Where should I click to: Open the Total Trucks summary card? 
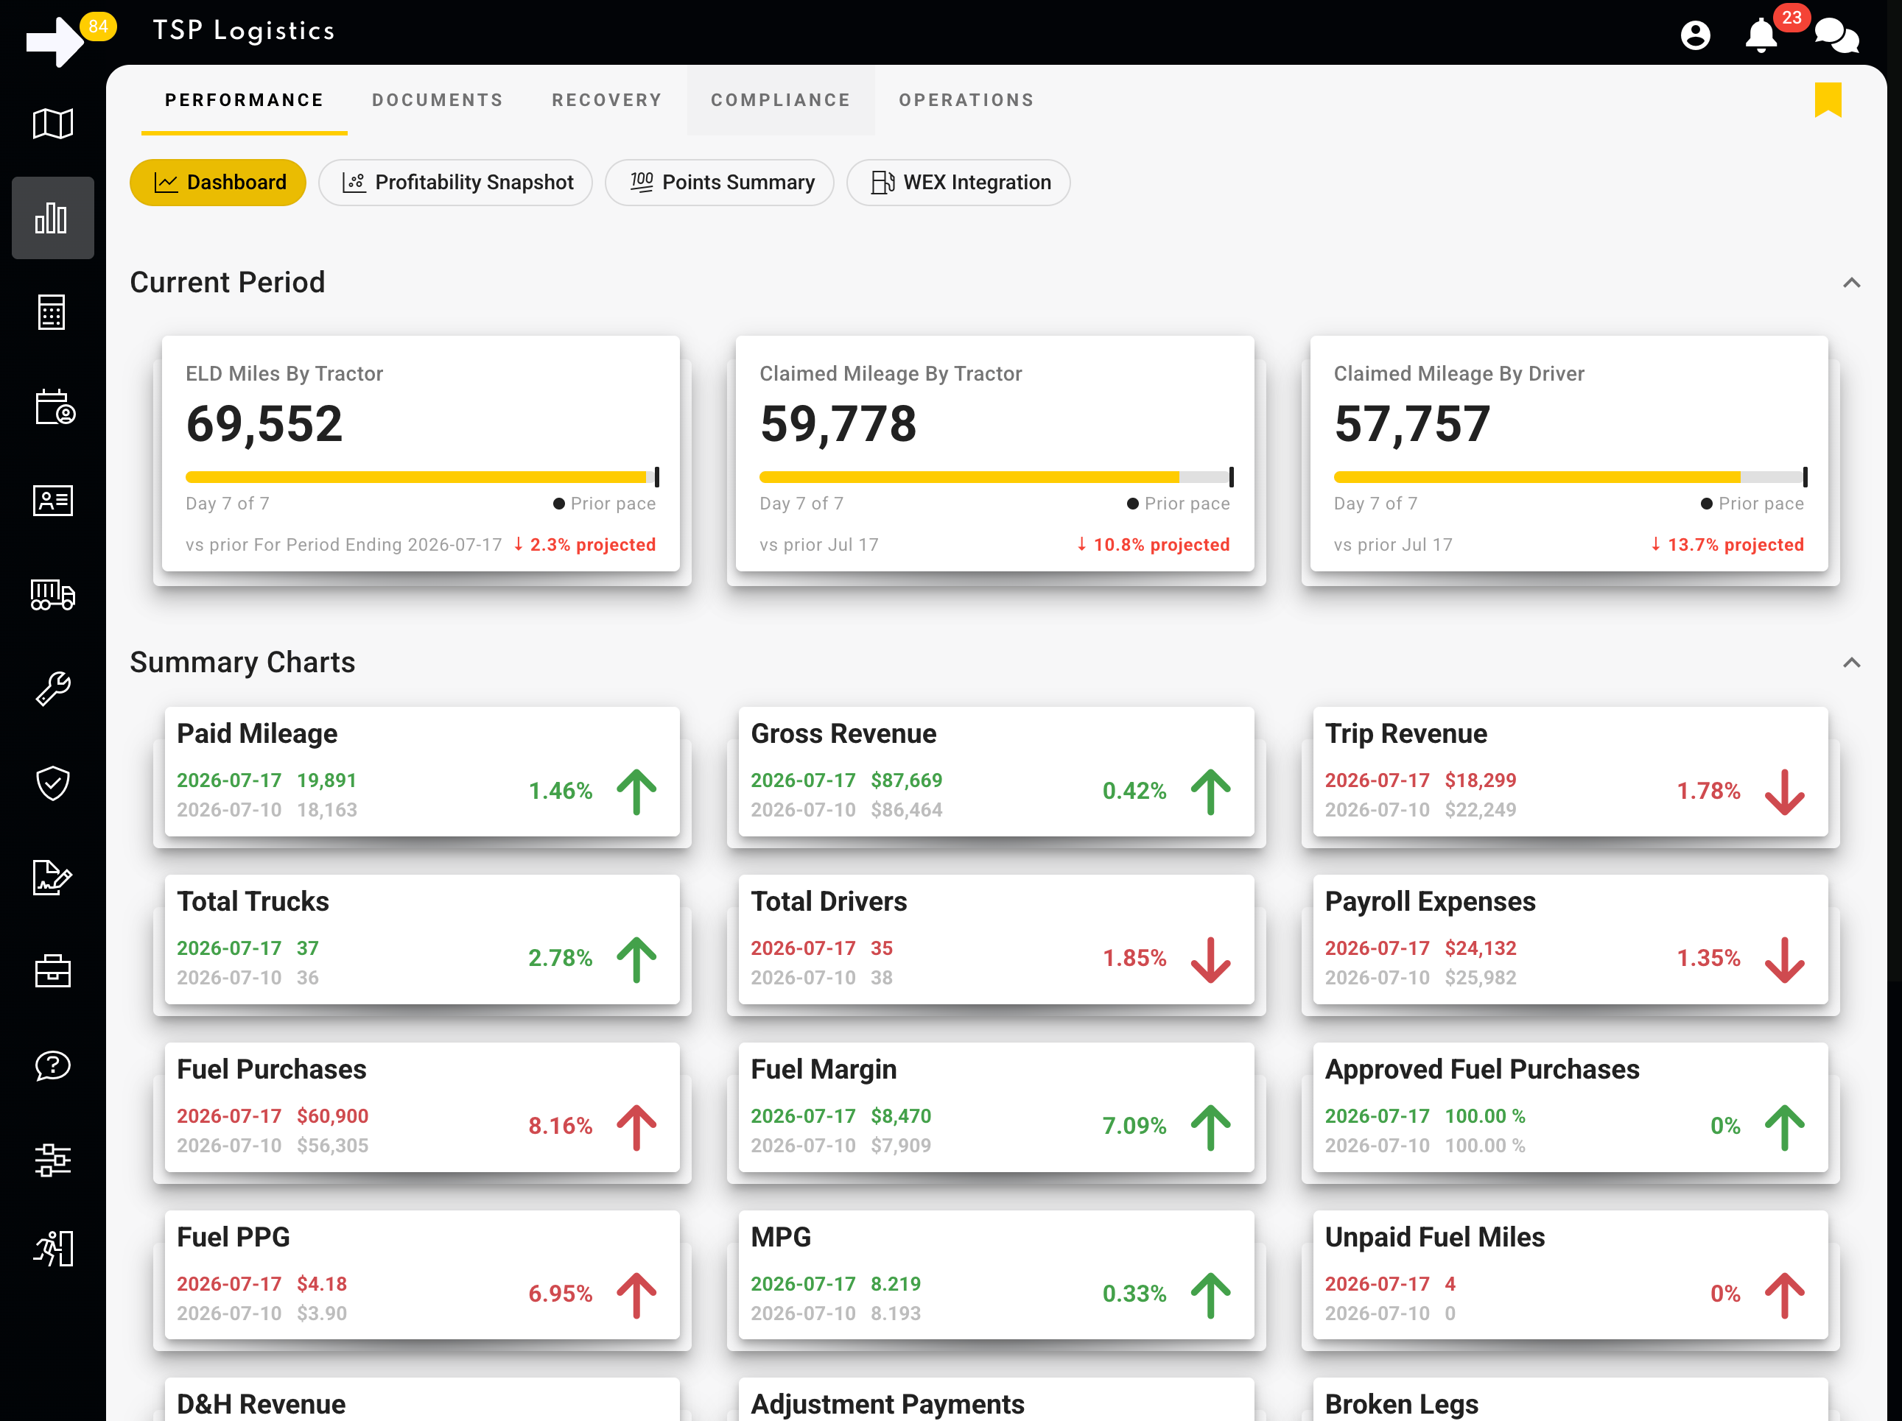[x=421, y=939]
